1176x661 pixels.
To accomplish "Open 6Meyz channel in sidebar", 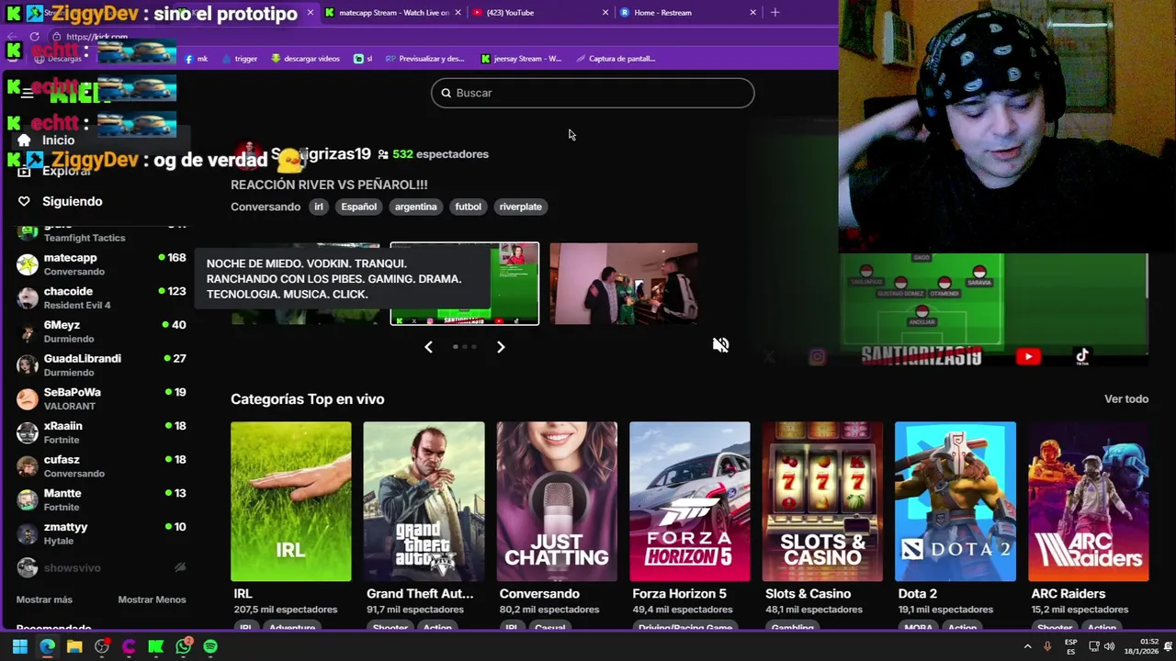I will [x=101, y=331].
